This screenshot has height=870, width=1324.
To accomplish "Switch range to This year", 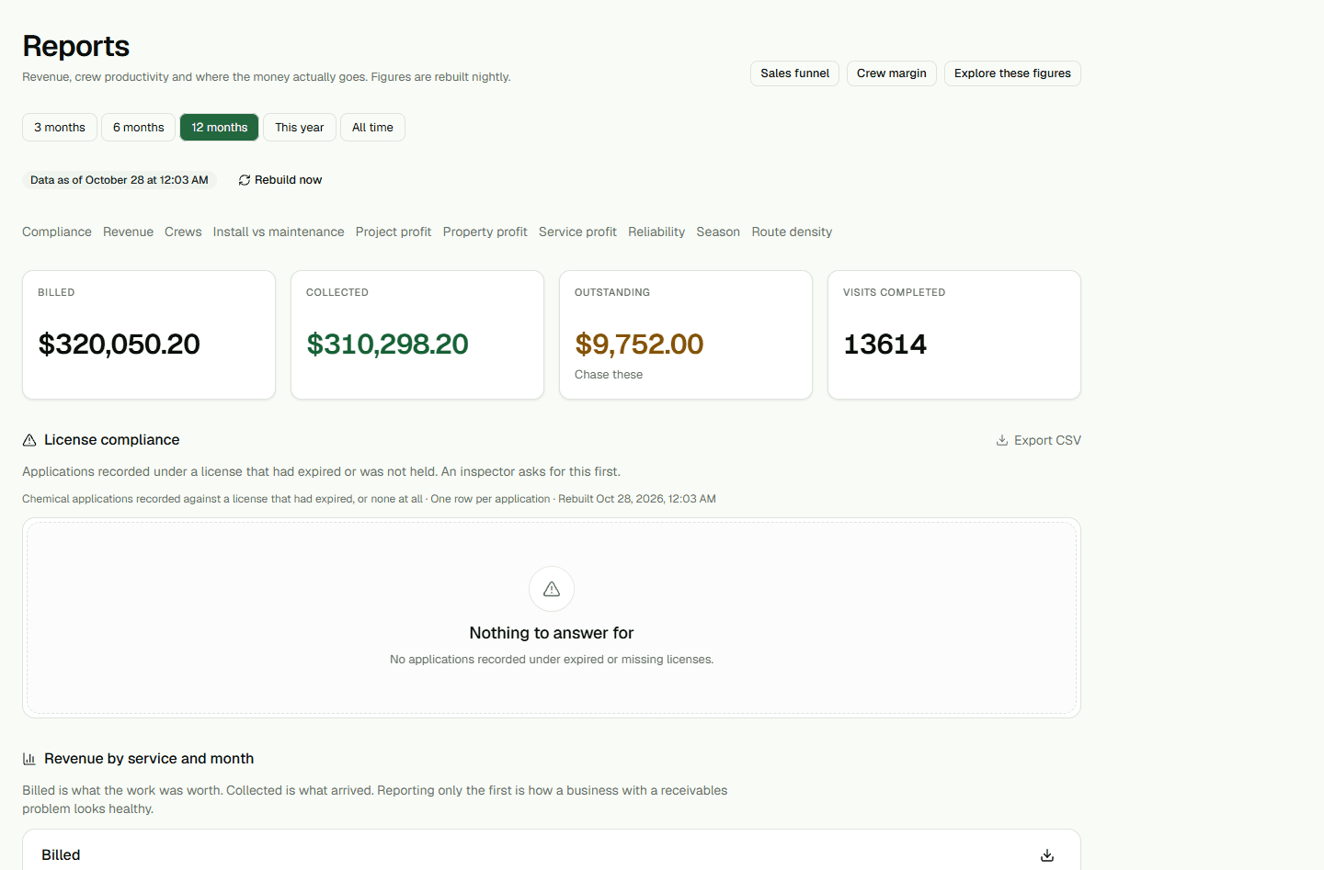I will tap(300, 128).
